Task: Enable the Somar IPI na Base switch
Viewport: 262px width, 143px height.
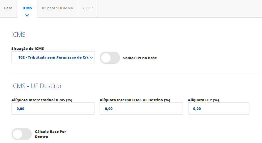Action: click(x=110, y=58)
